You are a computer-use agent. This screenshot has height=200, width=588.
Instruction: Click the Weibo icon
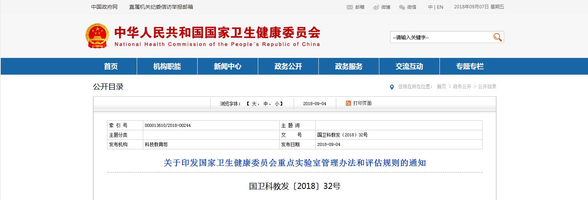(376, 7)
